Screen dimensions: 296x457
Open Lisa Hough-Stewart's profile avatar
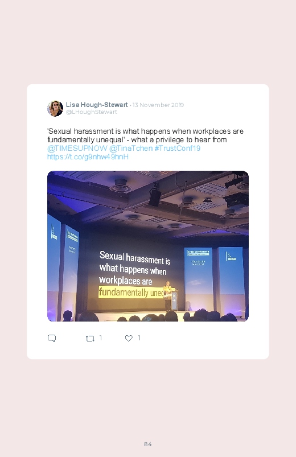[55, 109]
